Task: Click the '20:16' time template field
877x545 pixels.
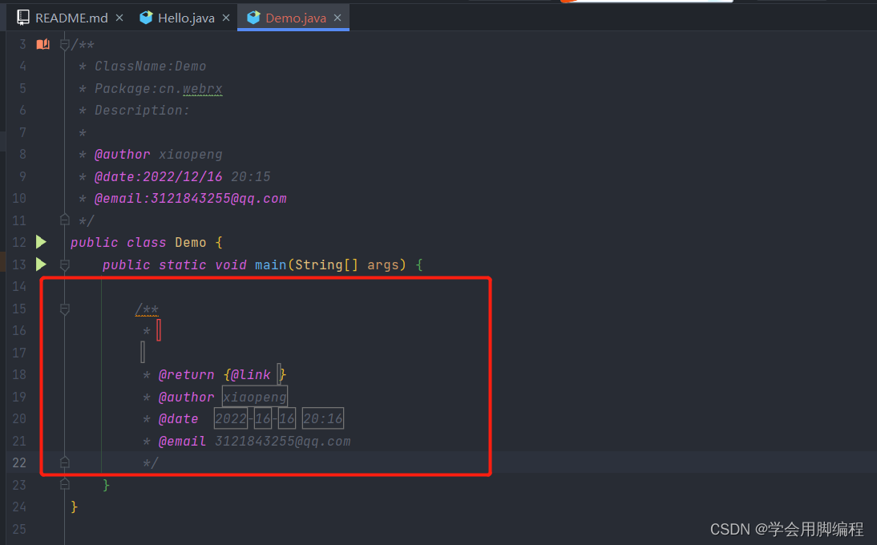Action: click(x=323, y=418)
